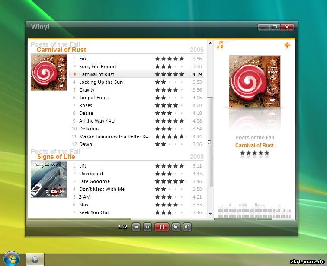Set rating on Sorry Go 'Round row

(170, 66)
